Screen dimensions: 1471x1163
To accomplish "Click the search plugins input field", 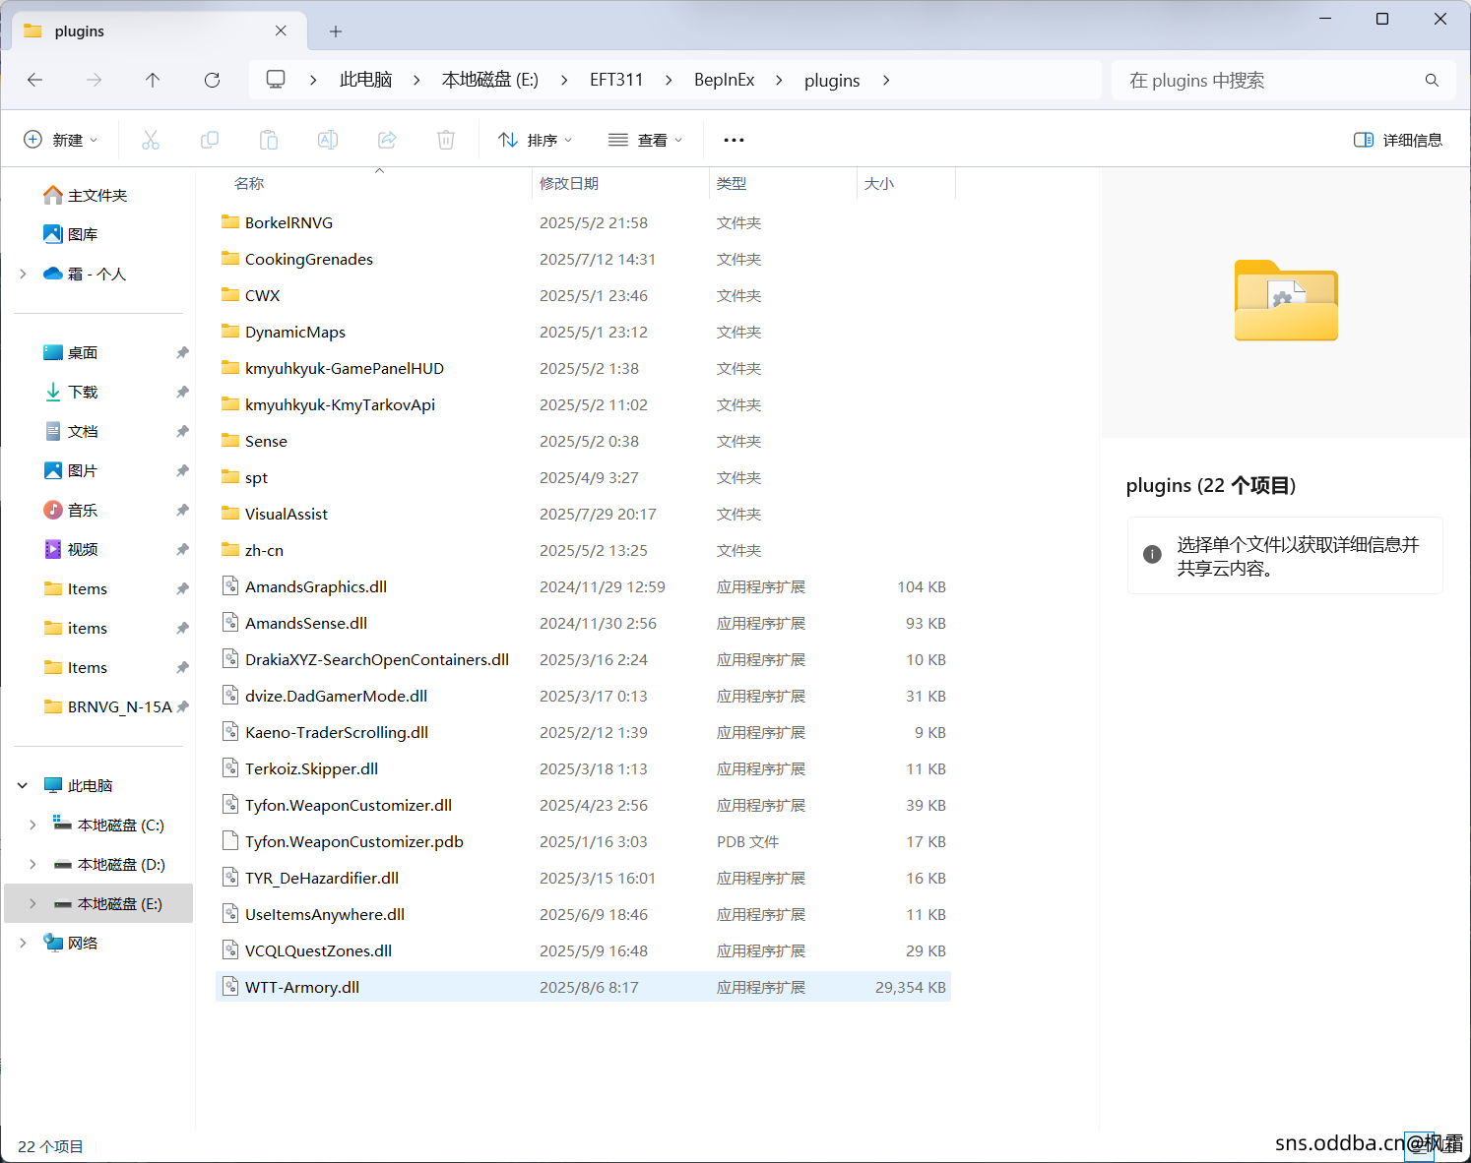I will (1270, 80).
